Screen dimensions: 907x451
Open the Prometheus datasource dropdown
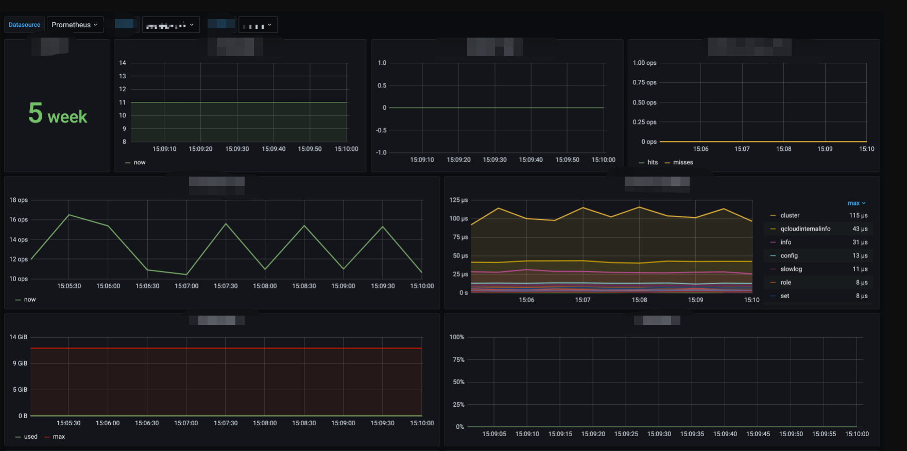(x=75, y=25)
